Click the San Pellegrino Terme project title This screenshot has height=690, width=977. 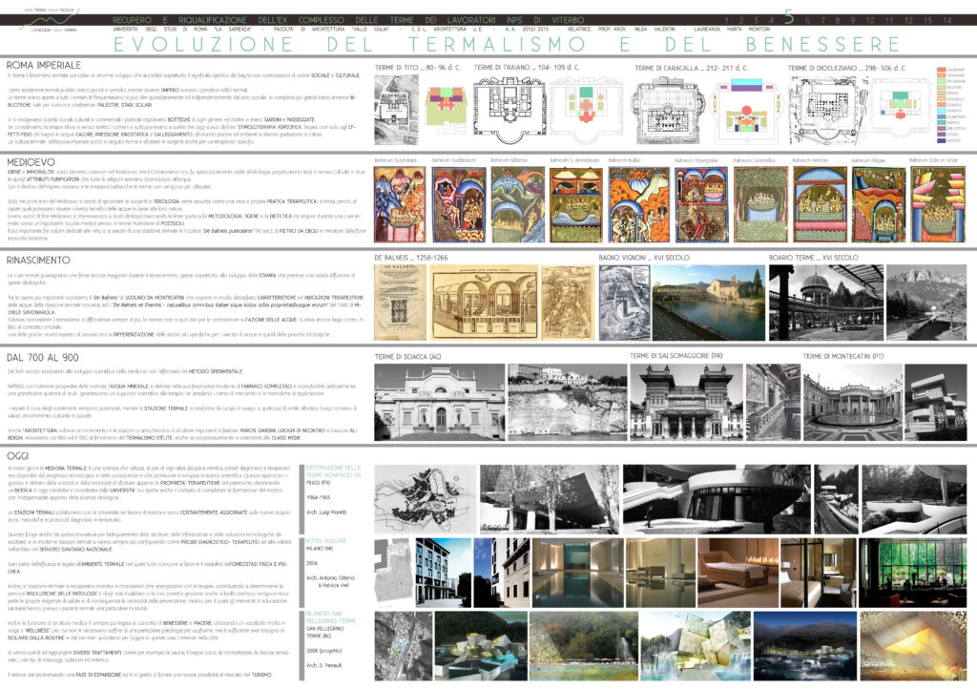331,617
